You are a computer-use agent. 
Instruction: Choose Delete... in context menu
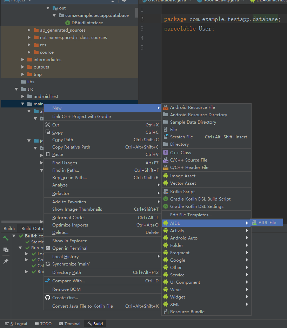tap(102, 232)
